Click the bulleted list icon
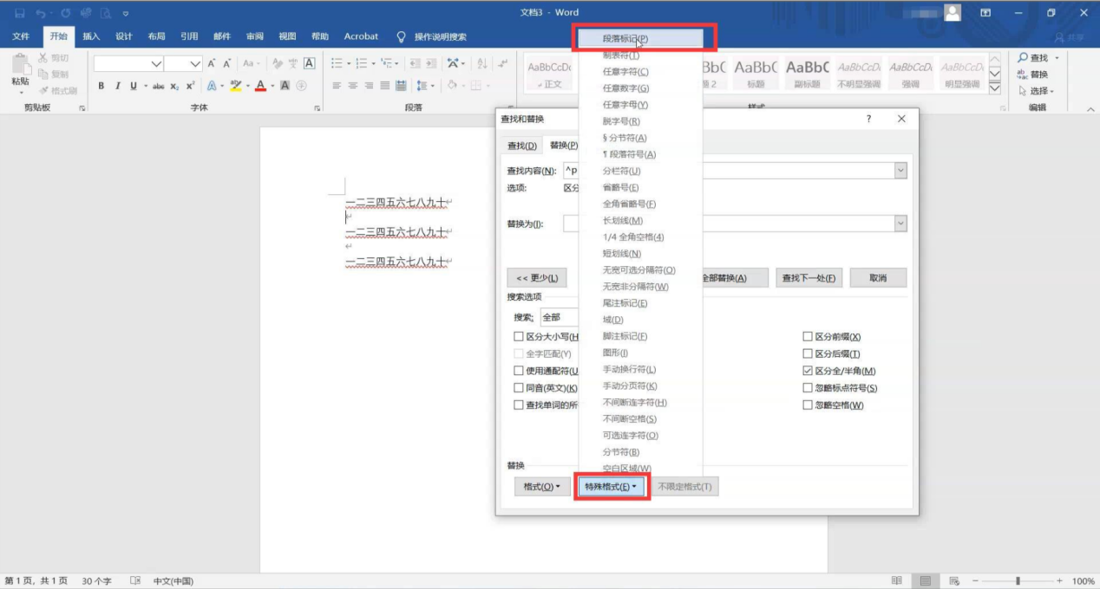Viewport: 1100px width, 589px height. tap(337, 63)
